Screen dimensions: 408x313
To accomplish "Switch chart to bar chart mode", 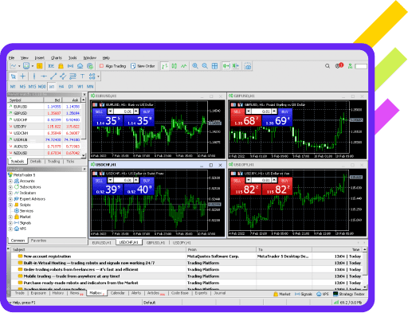I will (165, 66).
